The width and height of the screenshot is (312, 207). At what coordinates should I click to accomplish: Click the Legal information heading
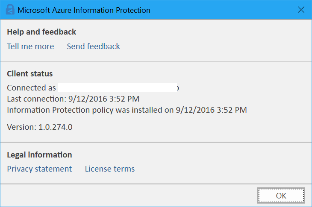click(x=39, y=155)
